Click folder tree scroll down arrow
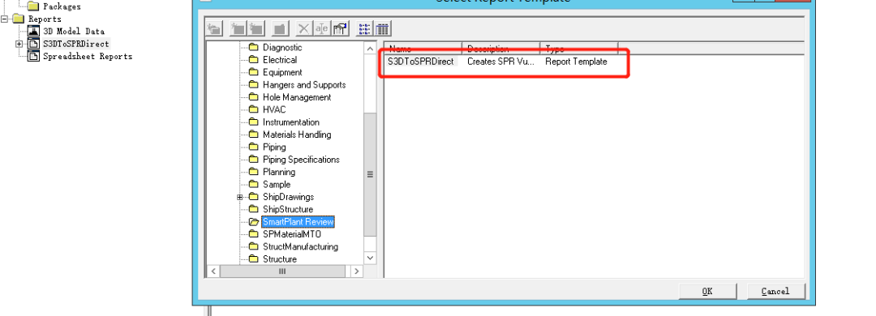 click(x=370, y=258)
